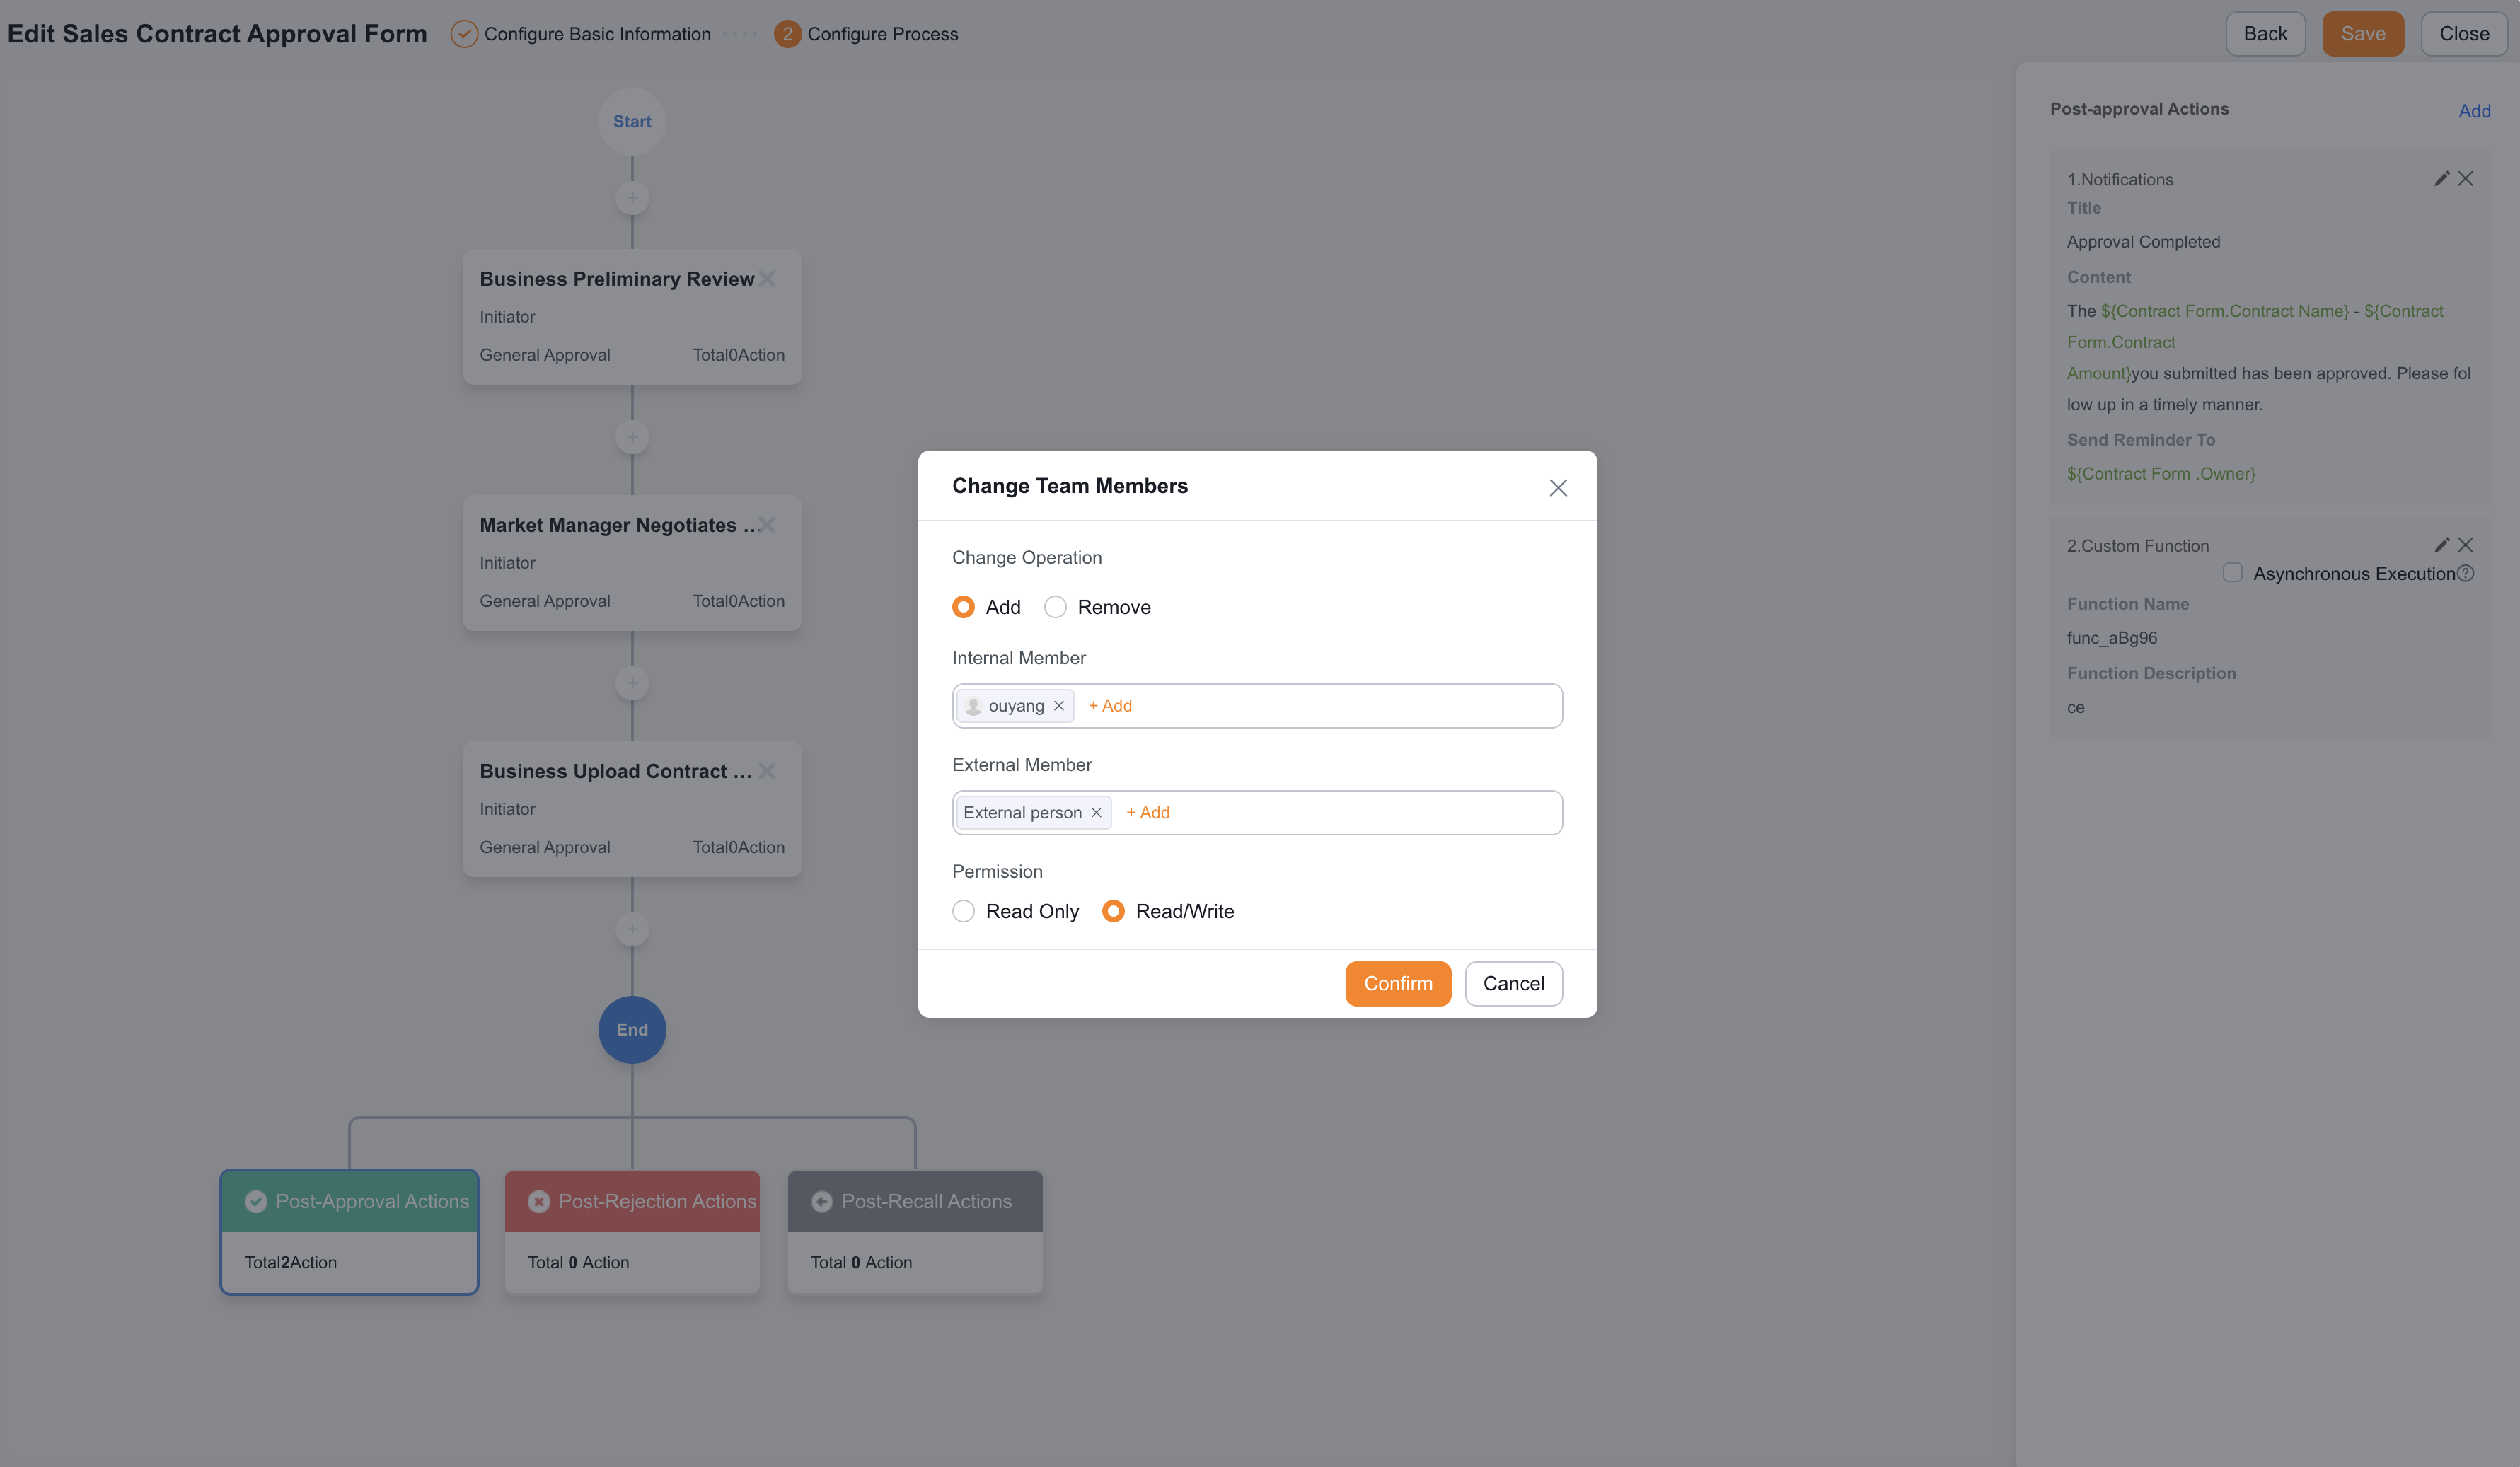Viewport: 2520px width, 1467px height.
Task: Insert node after Business Preliminary Review
Action: click(x=632, y=437)
